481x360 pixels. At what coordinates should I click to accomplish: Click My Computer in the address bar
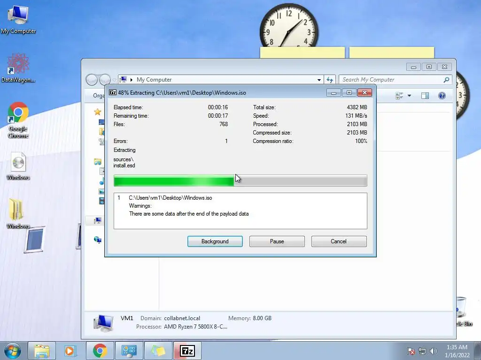[154, 80]
